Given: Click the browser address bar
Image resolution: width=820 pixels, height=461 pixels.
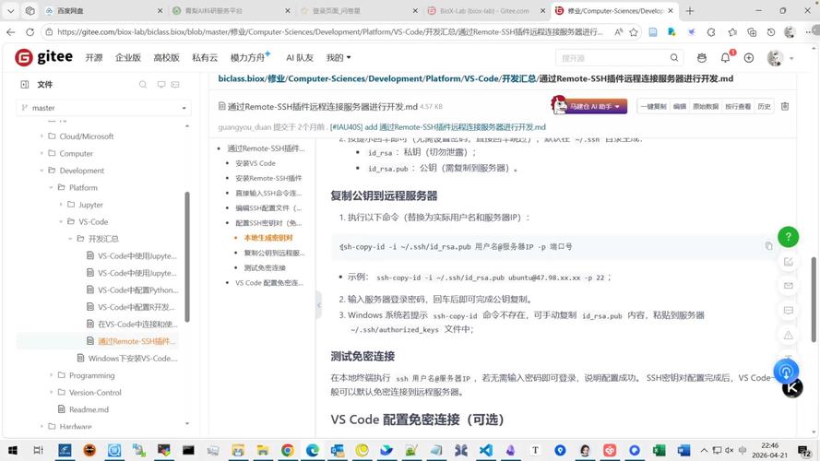Looking at the screenshot, I should [329, 32].
